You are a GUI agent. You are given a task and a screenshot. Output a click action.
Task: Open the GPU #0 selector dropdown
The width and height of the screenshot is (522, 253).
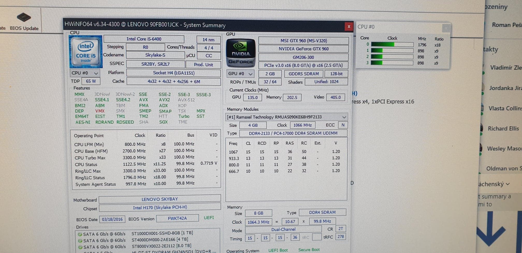click(x=240, y=74)
